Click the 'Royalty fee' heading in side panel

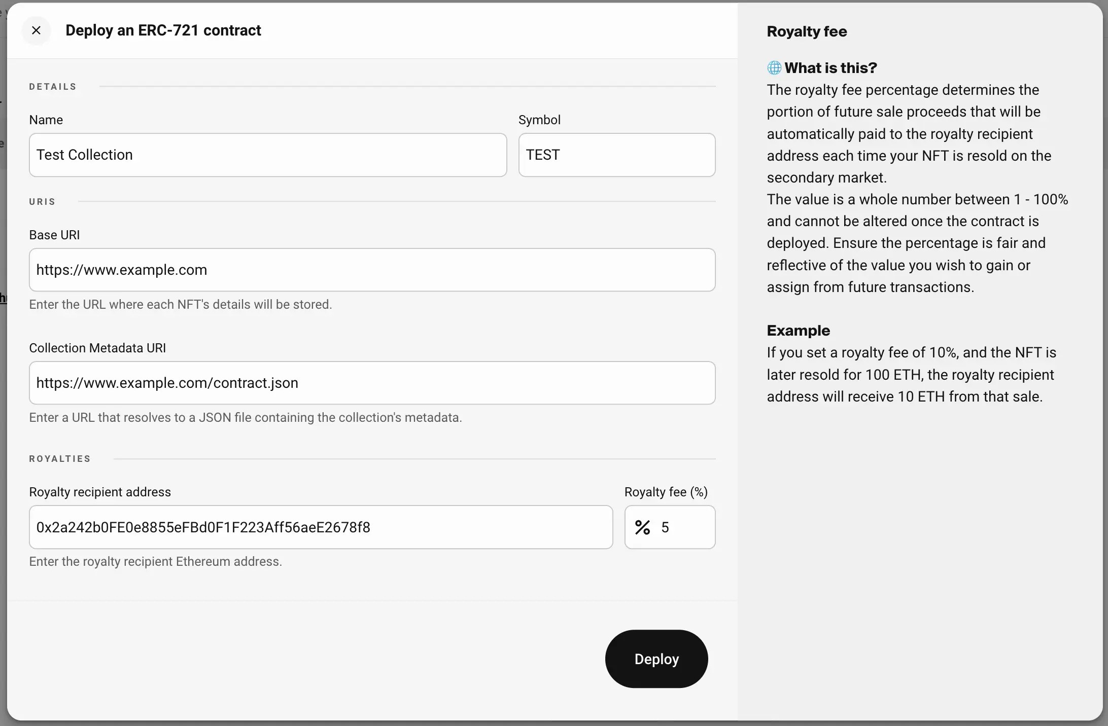tap(807, 31)
